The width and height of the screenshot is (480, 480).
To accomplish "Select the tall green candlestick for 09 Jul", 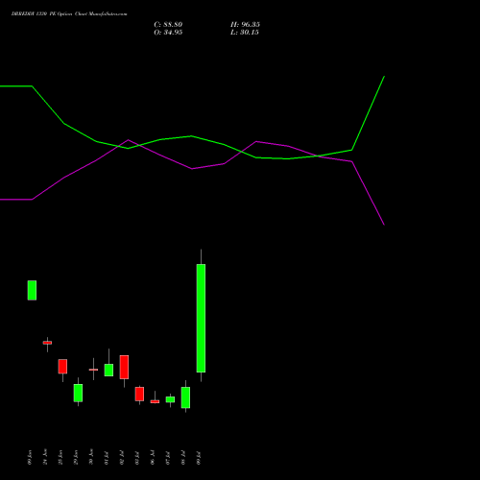I will click(x=201, y=318).
